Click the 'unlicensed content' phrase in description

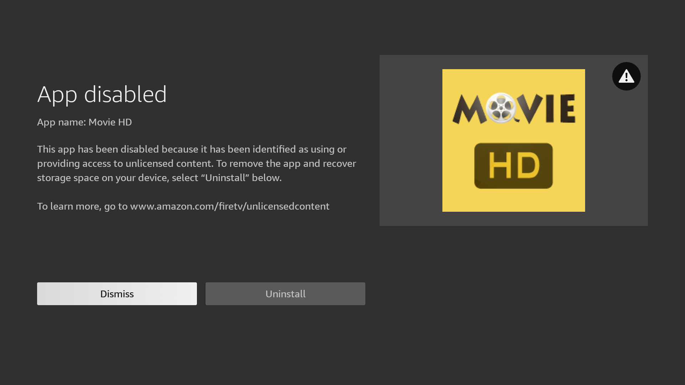click(x=168, y=164)
